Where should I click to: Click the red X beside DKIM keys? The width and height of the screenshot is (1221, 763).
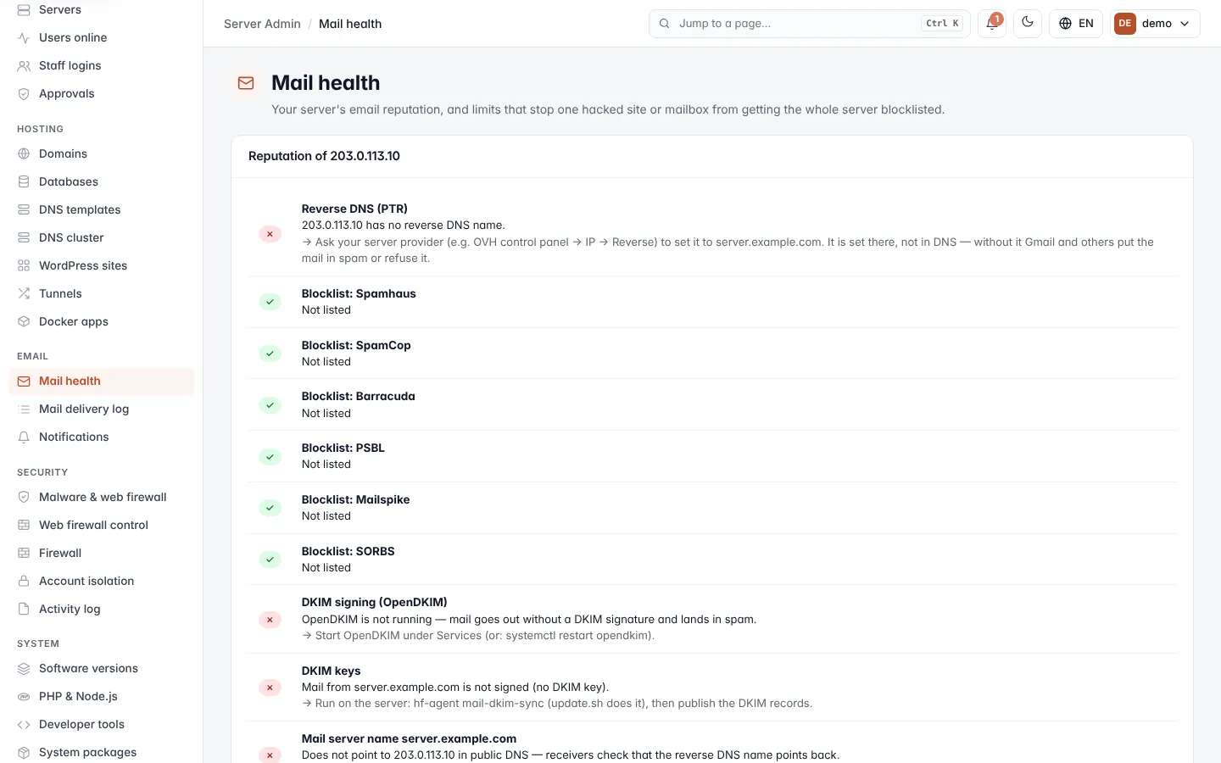click(270, 688)
